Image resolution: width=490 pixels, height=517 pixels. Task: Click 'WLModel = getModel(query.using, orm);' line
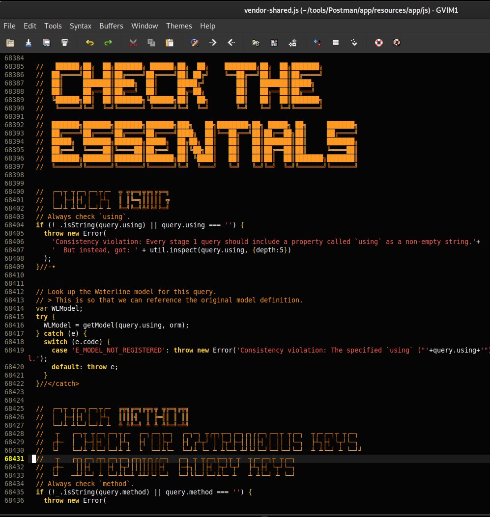(x=116, y=325)
